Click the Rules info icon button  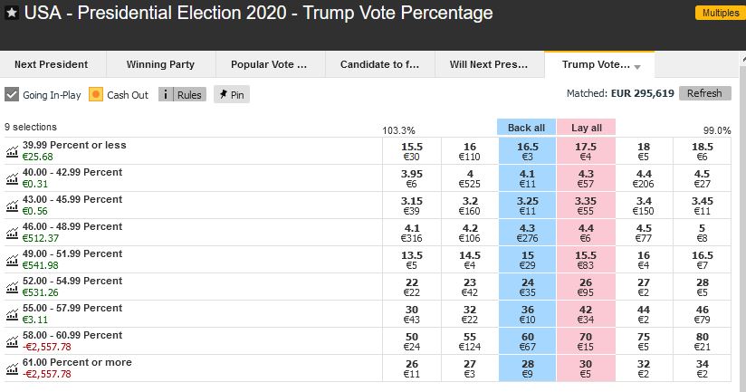(x=183, y=94)
